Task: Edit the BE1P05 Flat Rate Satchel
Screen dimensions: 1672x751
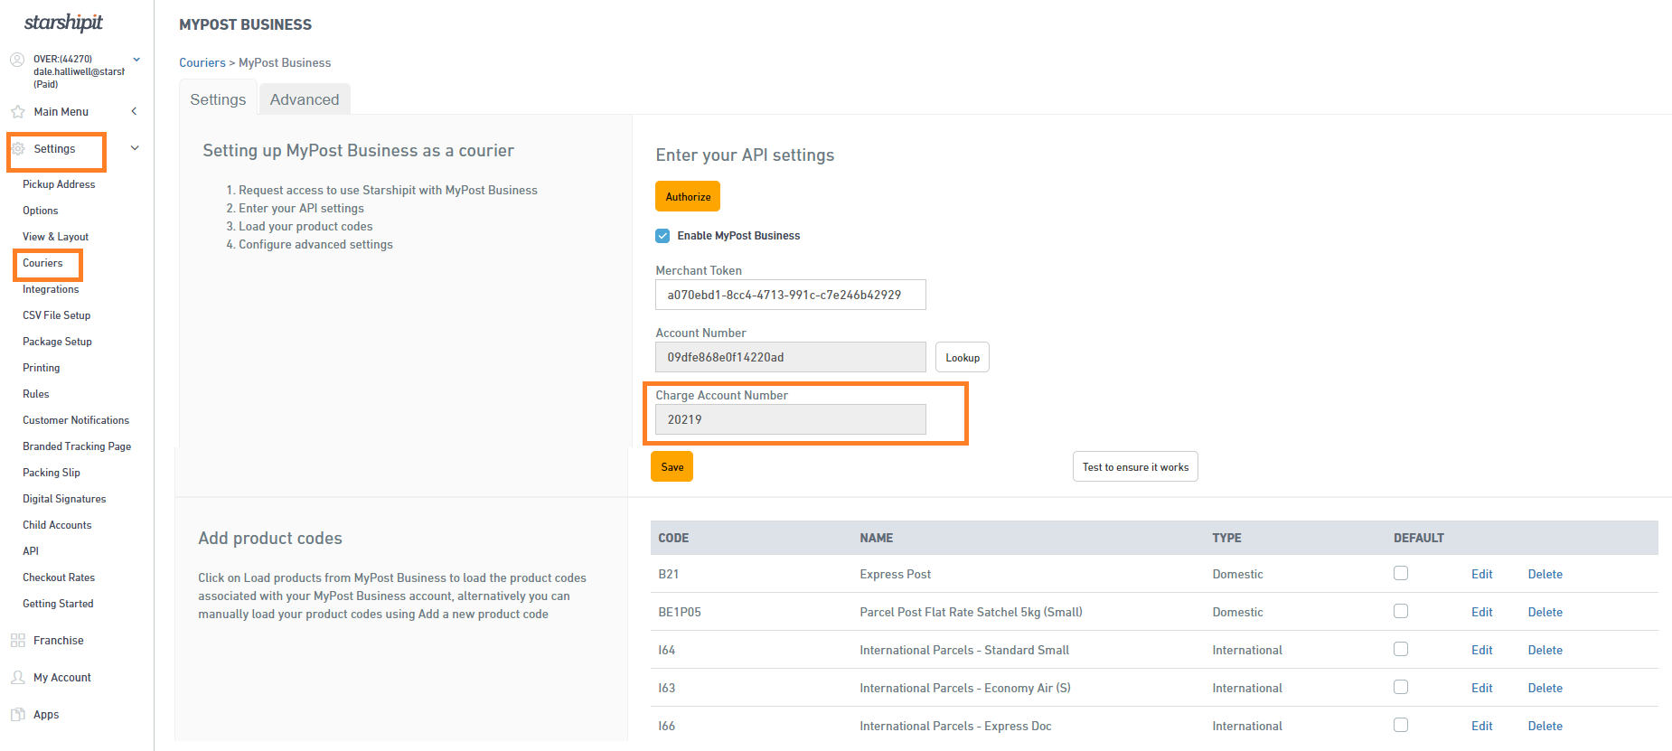Action: pos(1482,612)
